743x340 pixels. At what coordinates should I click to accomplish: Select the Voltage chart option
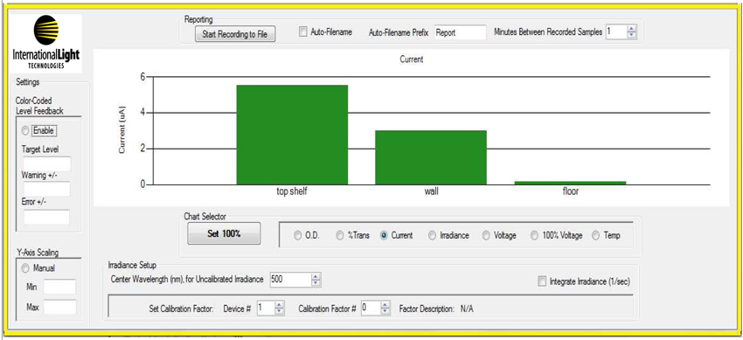(x=486, y=235)
